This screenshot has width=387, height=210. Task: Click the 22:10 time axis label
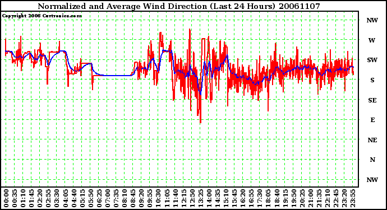click(328, 198)
